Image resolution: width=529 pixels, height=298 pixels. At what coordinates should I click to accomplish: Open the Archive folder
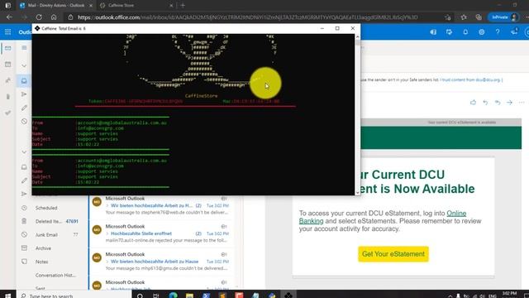pyautogui.click(x=43, y=248)
